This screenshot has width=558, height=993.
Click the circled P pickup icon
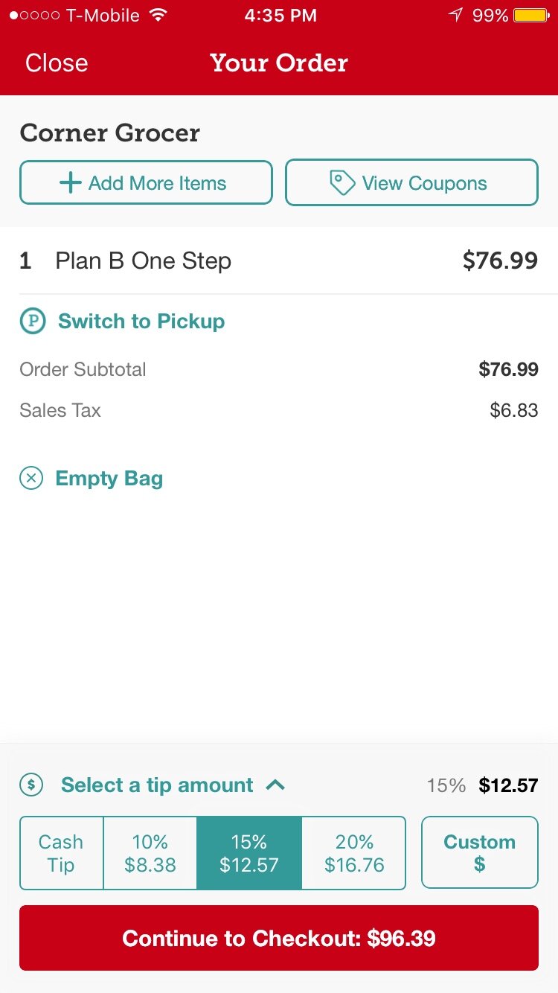(x=31, y=321)
